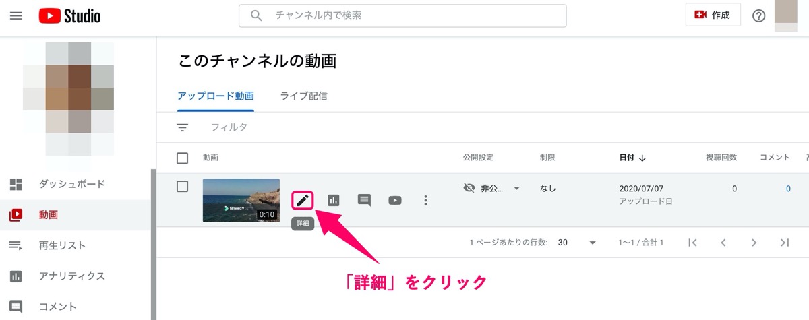The image size is (809, 320).
Task: Switch to the ライブ配信 tab
Action: click(x=303, y=96)
